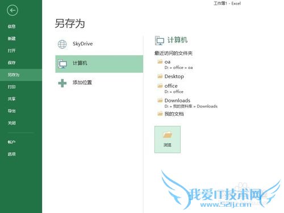Select 计算机 label in the locations list
The height and width of the screenshot is (213, 284).
[80, 63]
